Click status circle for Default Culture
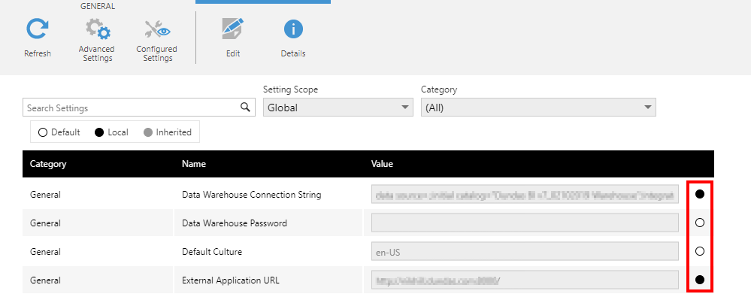This screenshot has width=751, height=297. 700,251
